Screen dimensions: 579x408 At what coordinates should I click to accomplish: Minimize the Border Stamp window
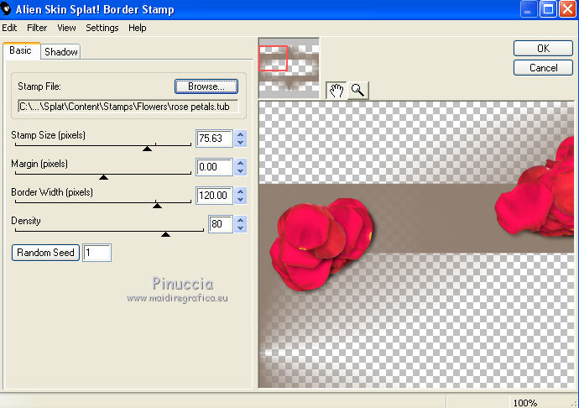tap(529, 9)
